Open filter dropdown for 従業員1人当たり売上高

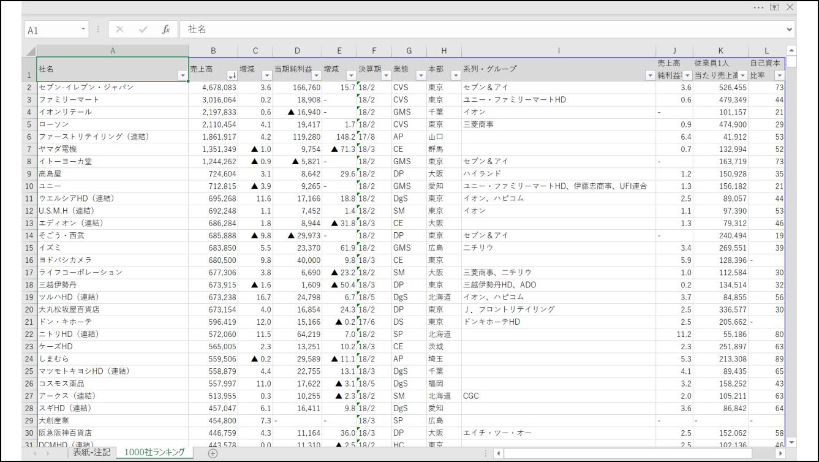pos(742,75)
